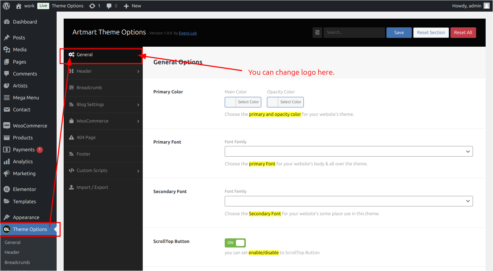Click the Products box icon
This screenshot has height=271, width=493.
pyautogui.click(x=6, y=138)
